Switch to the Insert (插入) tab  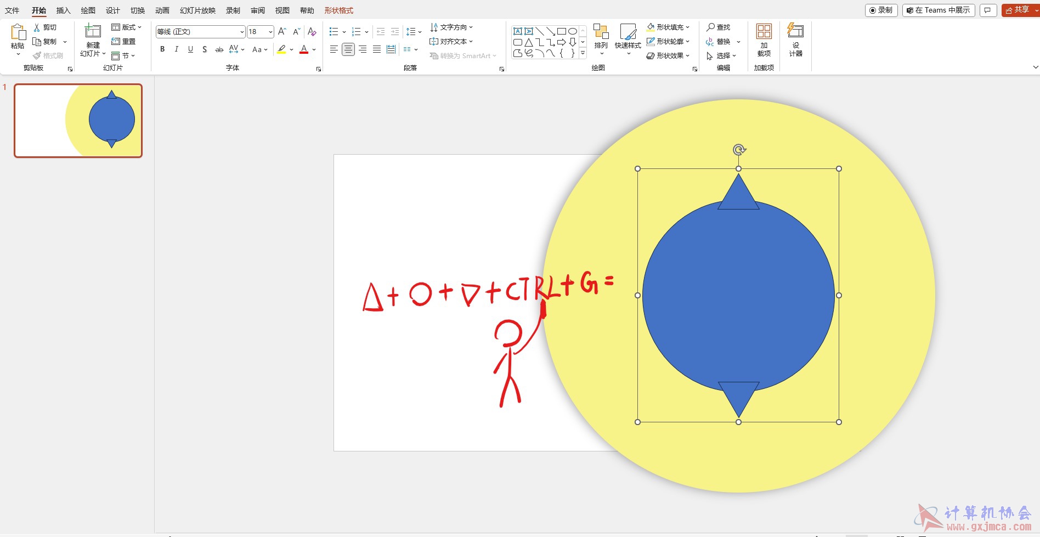point(64,10)
